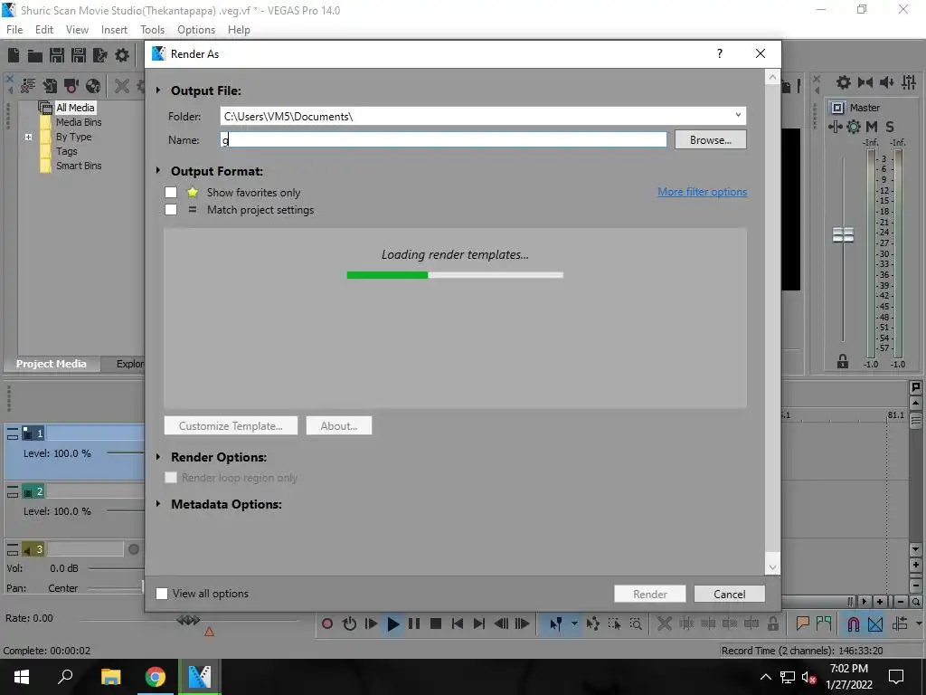This screenshot has height=695, width=926.
Task: Expand the Metadata Options section
Action: [158, 503]
